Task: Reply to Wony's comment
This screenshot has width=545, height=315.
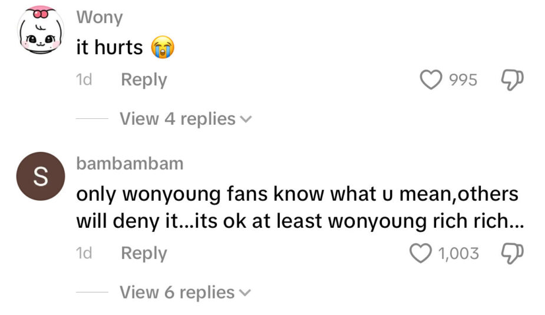Action: [x=144, y=79]
